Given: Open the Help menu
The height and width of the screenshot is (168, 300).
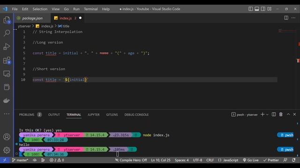Looking at the screenshot, I should click(106, 9).
